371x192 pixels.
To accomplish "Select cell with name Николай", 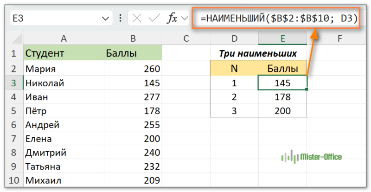I will coord(63,83).
